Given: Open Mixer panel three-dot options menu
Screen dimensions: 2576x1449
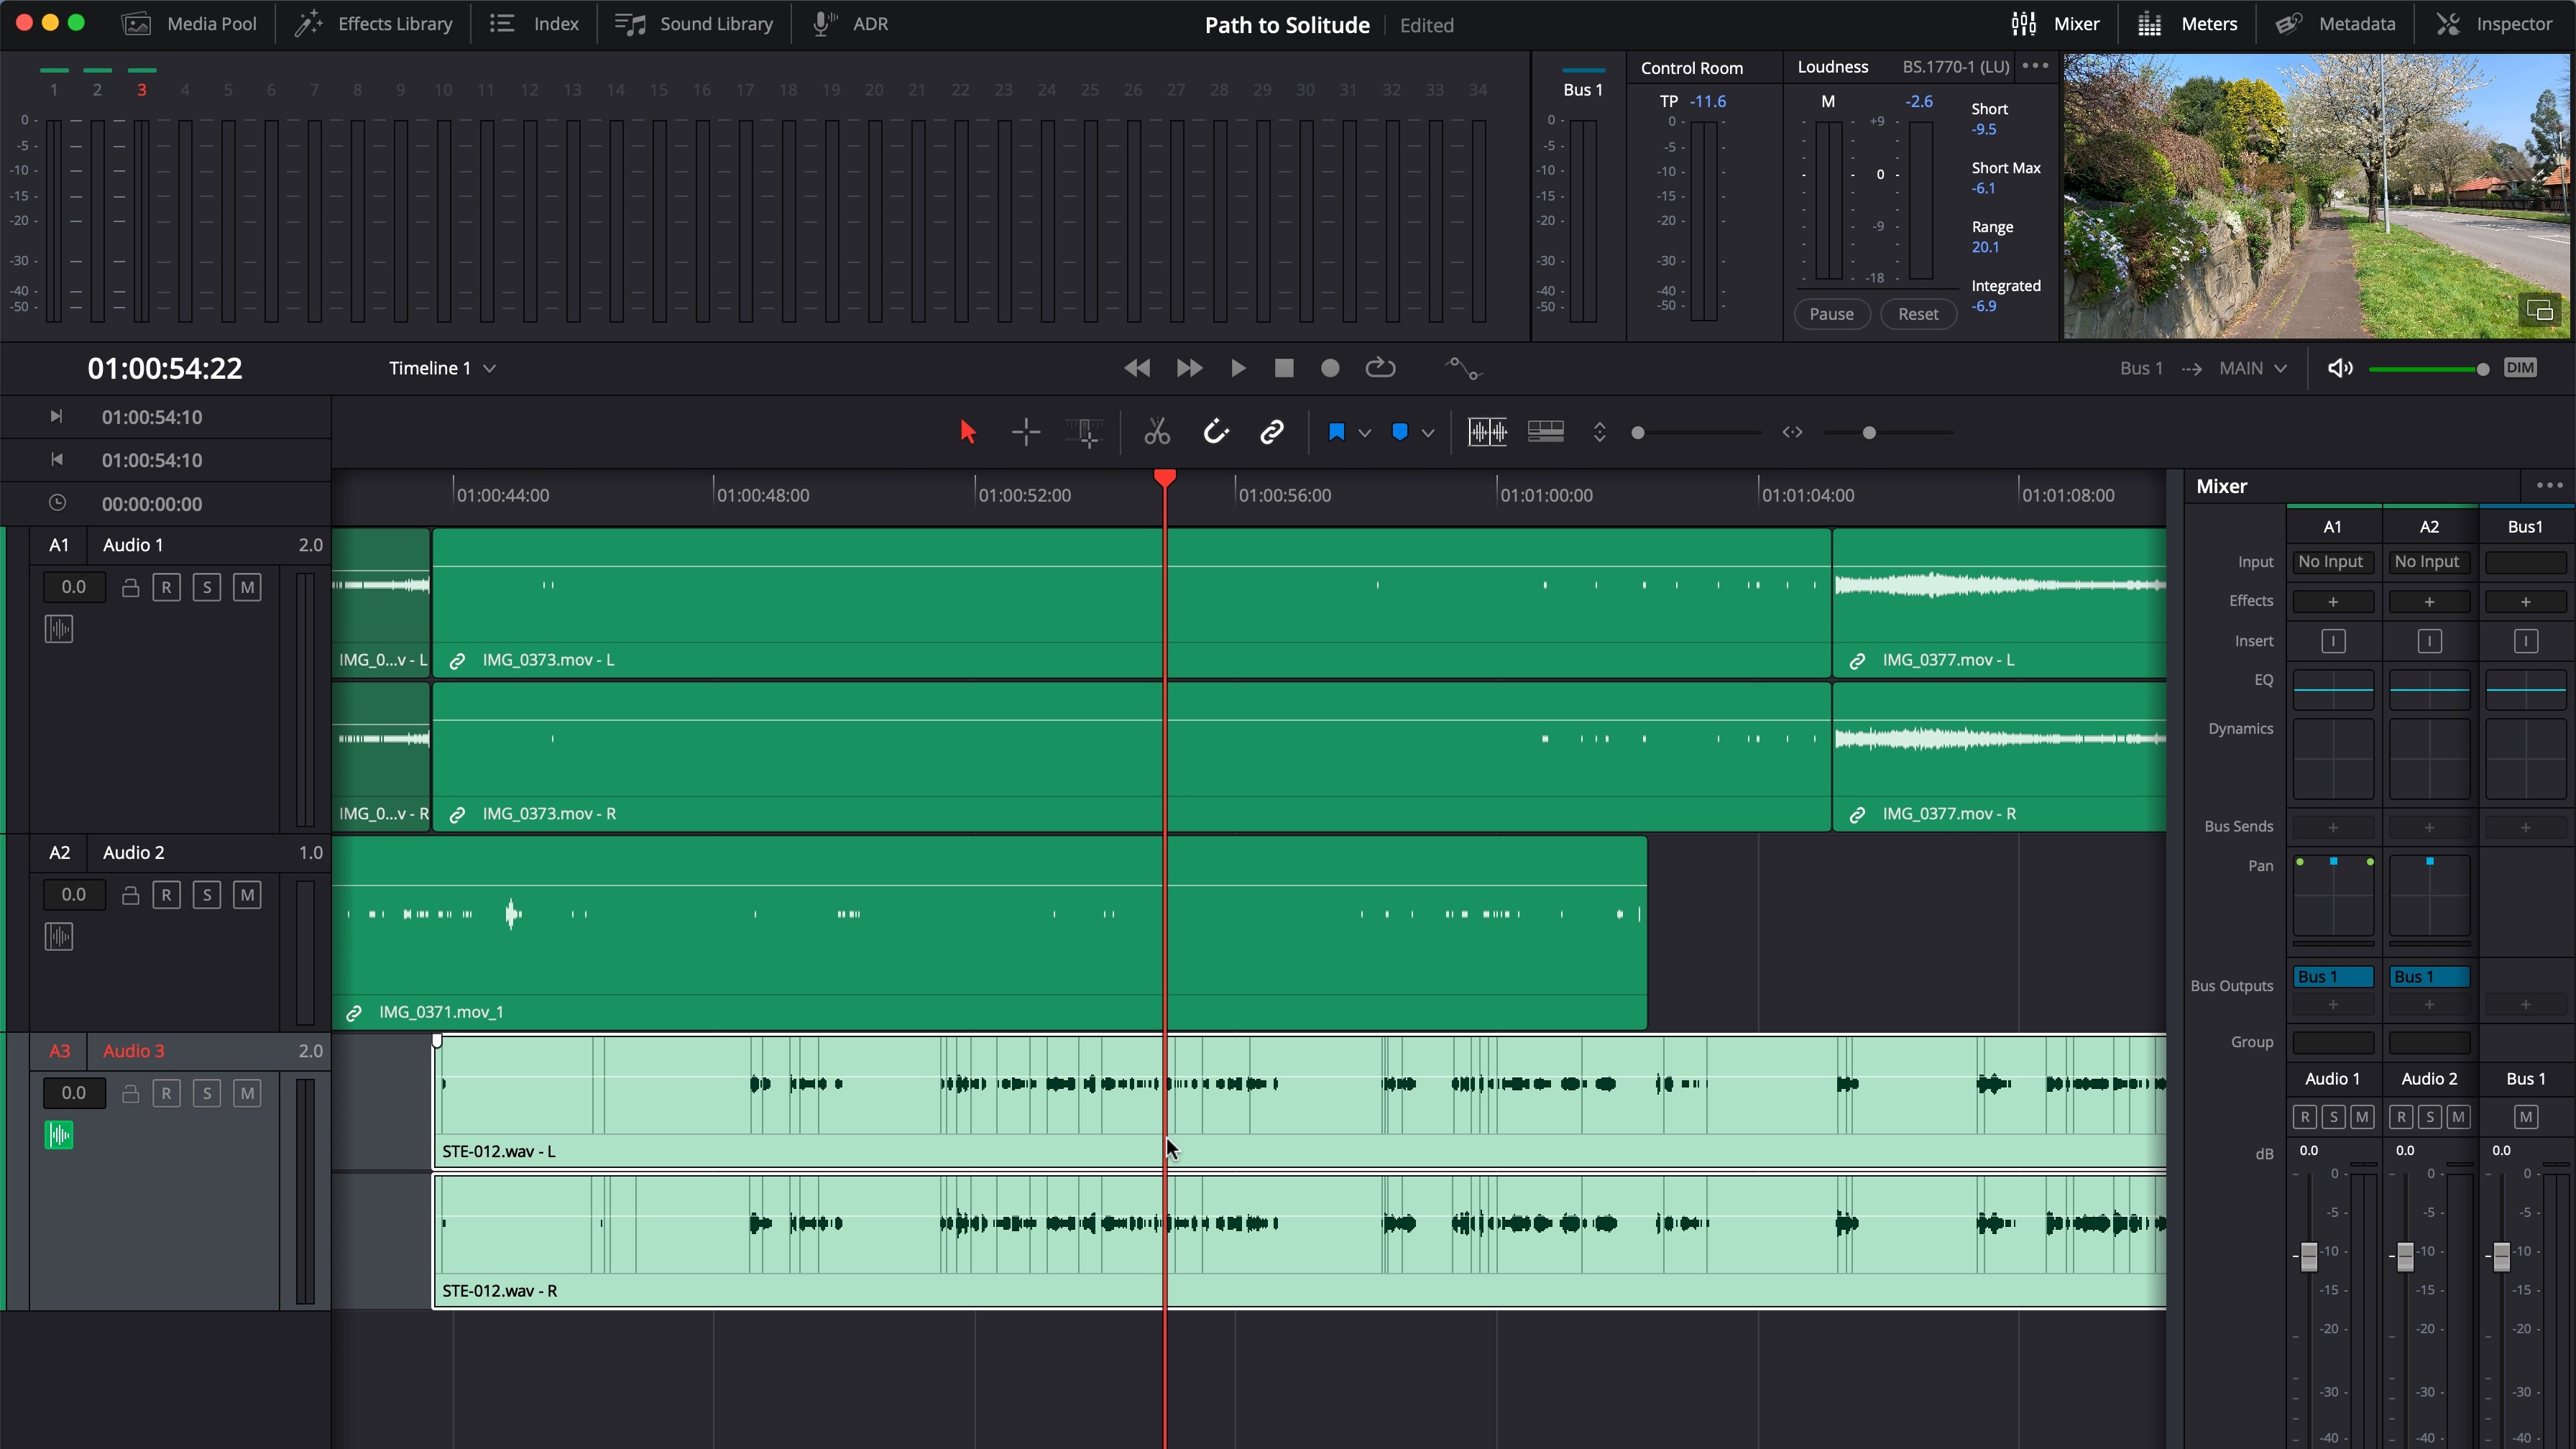Looking at the screenshot, I should [x=2549, y=486].
